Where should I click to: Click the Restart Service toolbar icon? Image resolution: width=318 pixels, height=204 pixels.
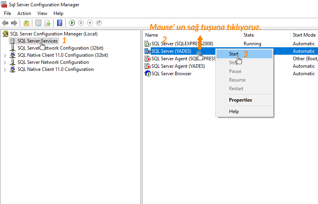coord(99,23)
